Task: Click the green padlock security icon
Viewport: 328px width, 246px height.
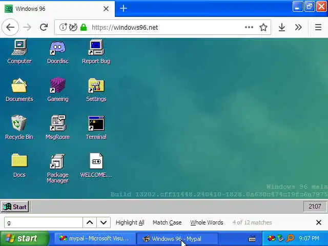Action: tap(84, 27)
